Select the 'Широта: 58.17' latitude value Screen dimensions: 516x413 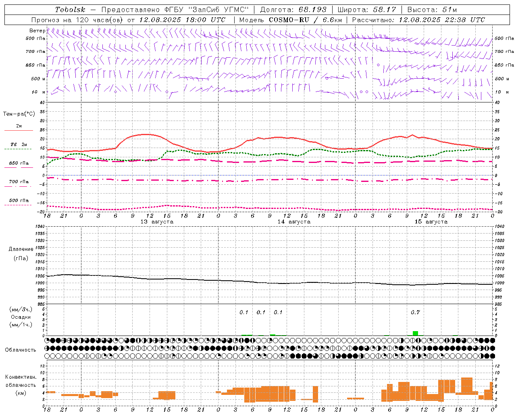point(367,10)
